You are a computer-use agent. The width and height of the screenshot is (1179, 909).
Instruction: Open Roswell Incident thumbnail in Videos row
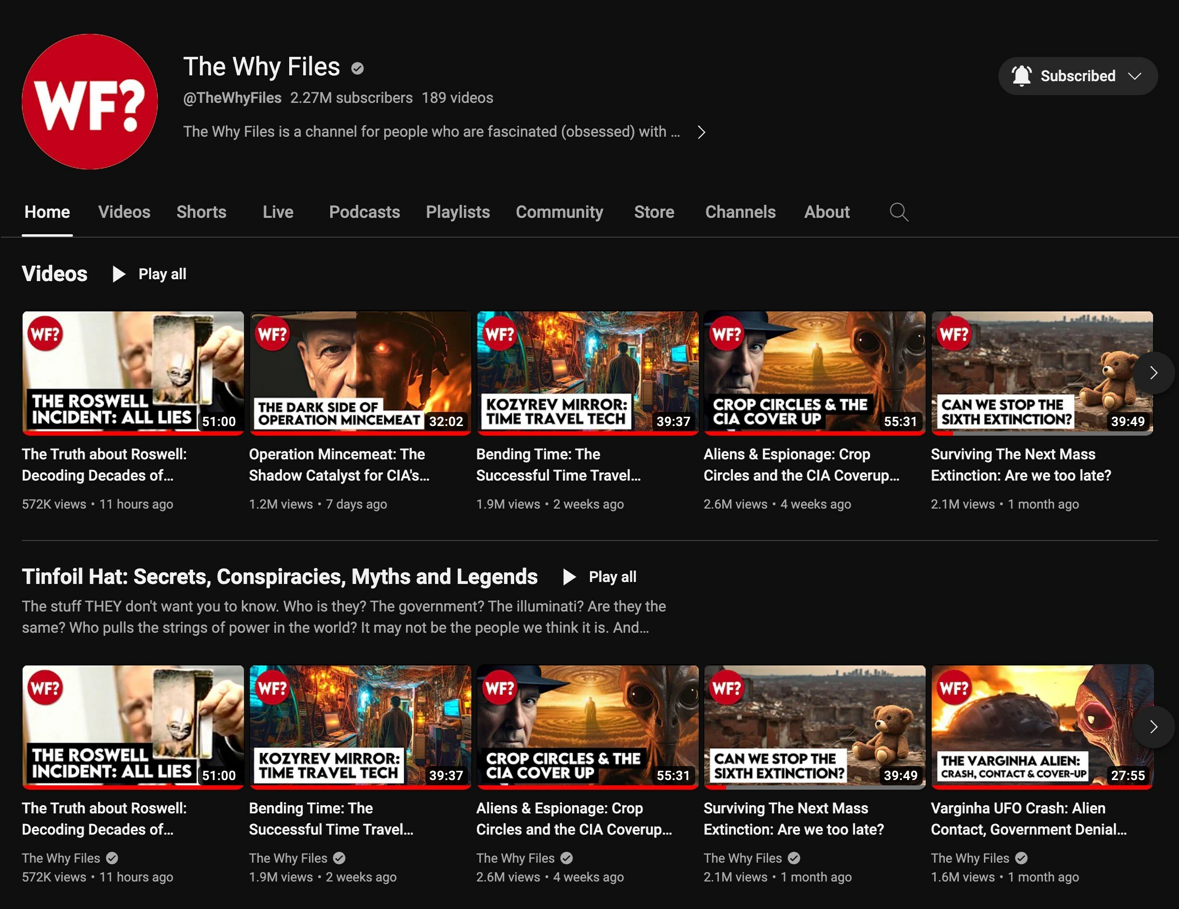tap(133, 373)
